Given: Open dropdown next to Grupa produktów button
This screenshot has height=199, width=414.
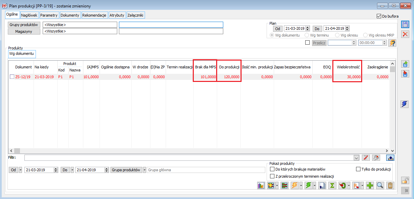Looking at the screenshot, I should click(145, 170).
